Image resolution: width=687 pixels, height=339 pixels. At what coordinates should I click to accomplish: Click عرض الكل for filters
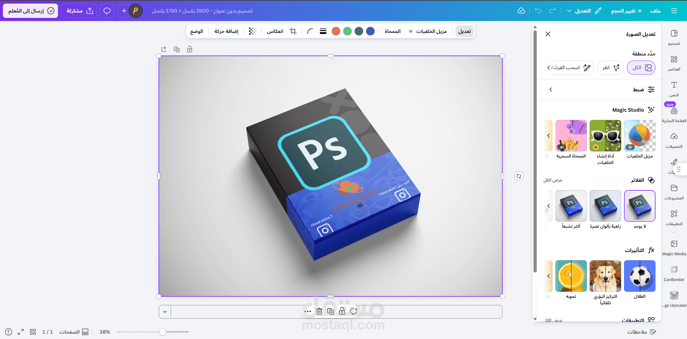[x=553, y=180]
